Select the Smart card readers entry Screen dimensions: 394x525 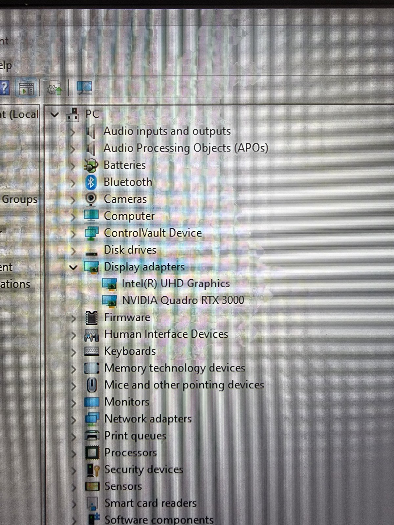pyautogui.click(x=150, y=503)
